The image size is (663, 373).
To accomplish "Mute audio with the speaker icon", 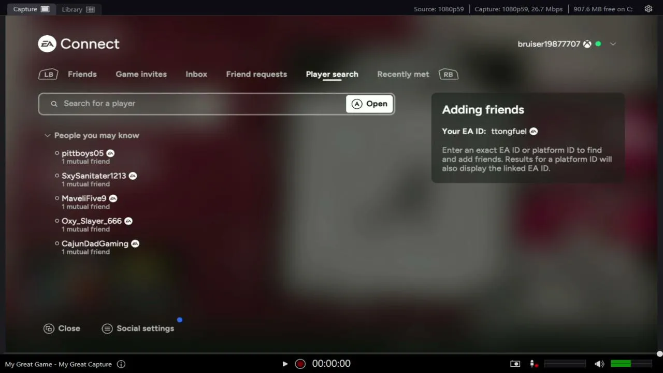I will [x=599, y=364].
